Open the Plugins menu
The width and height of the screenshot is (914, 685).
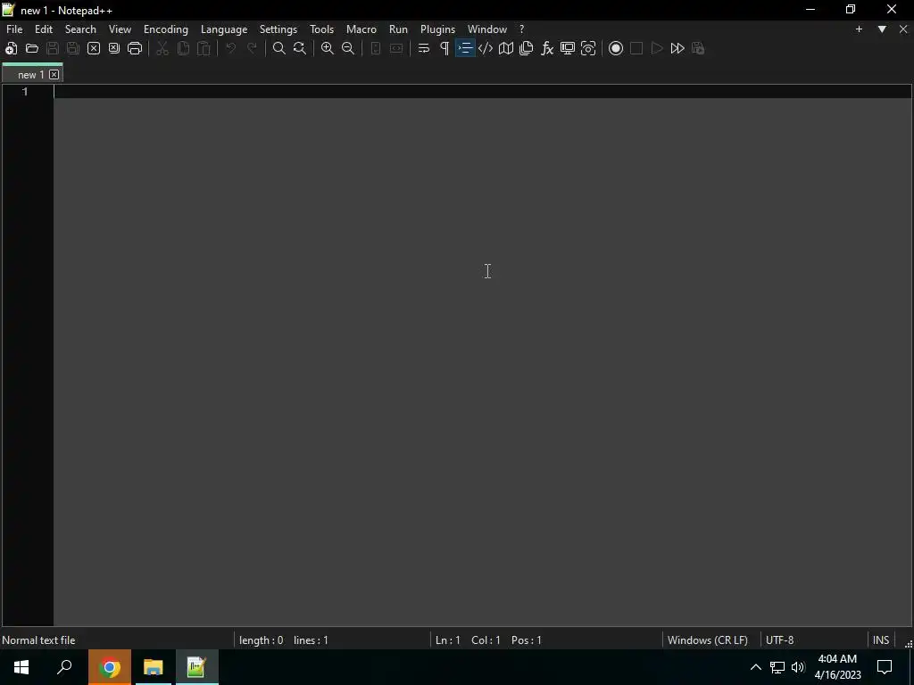click(437, 29)
